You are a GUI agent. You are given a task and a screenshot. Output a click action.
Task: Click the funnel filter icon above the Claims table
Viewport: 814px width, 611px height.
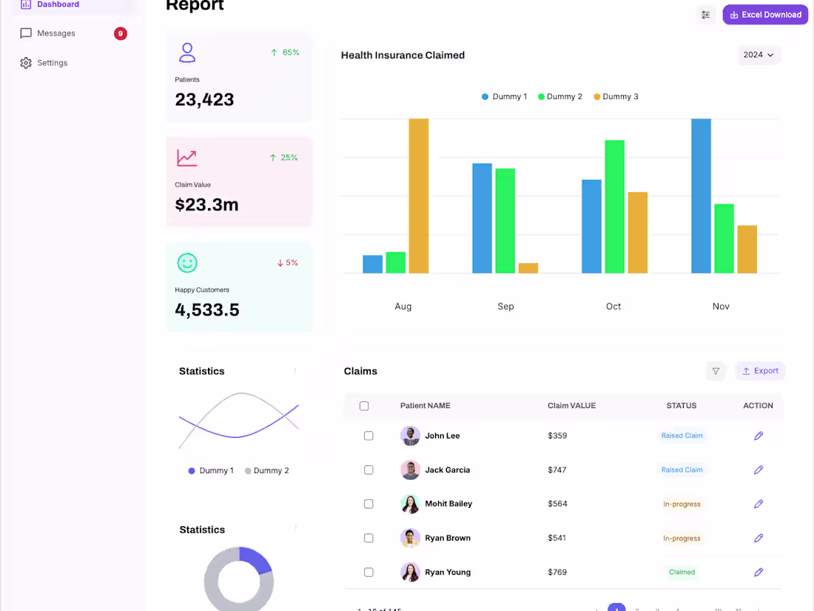click(715, 370)
